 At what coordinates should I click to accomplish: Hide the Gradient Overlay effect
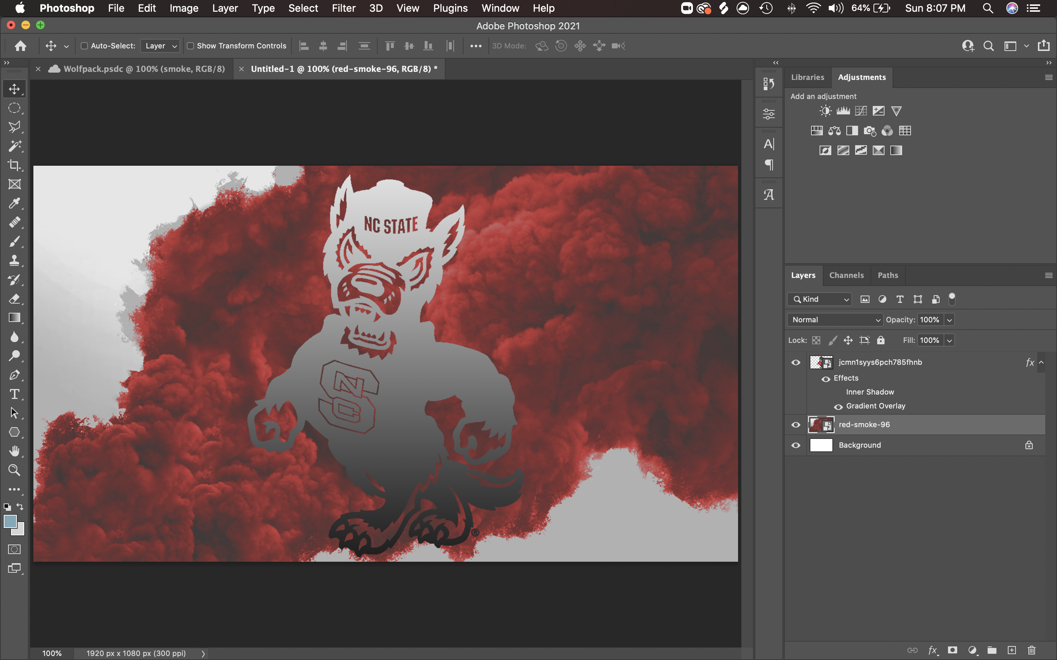(x=838, y=406)
